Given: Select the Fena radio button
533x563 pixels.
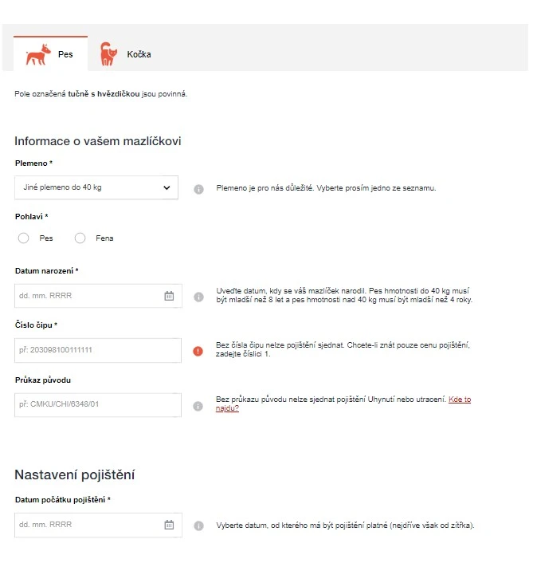Looking at the screenshot, I should point(80,238).
